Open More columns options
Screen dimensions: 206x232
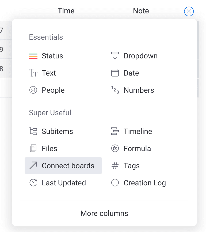(104, 214)
